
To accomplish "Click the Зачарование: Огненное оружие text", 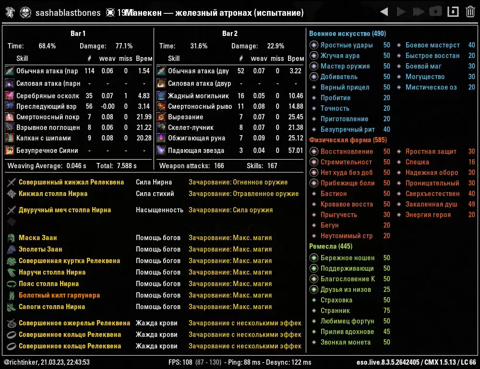I will coord(238,182).
